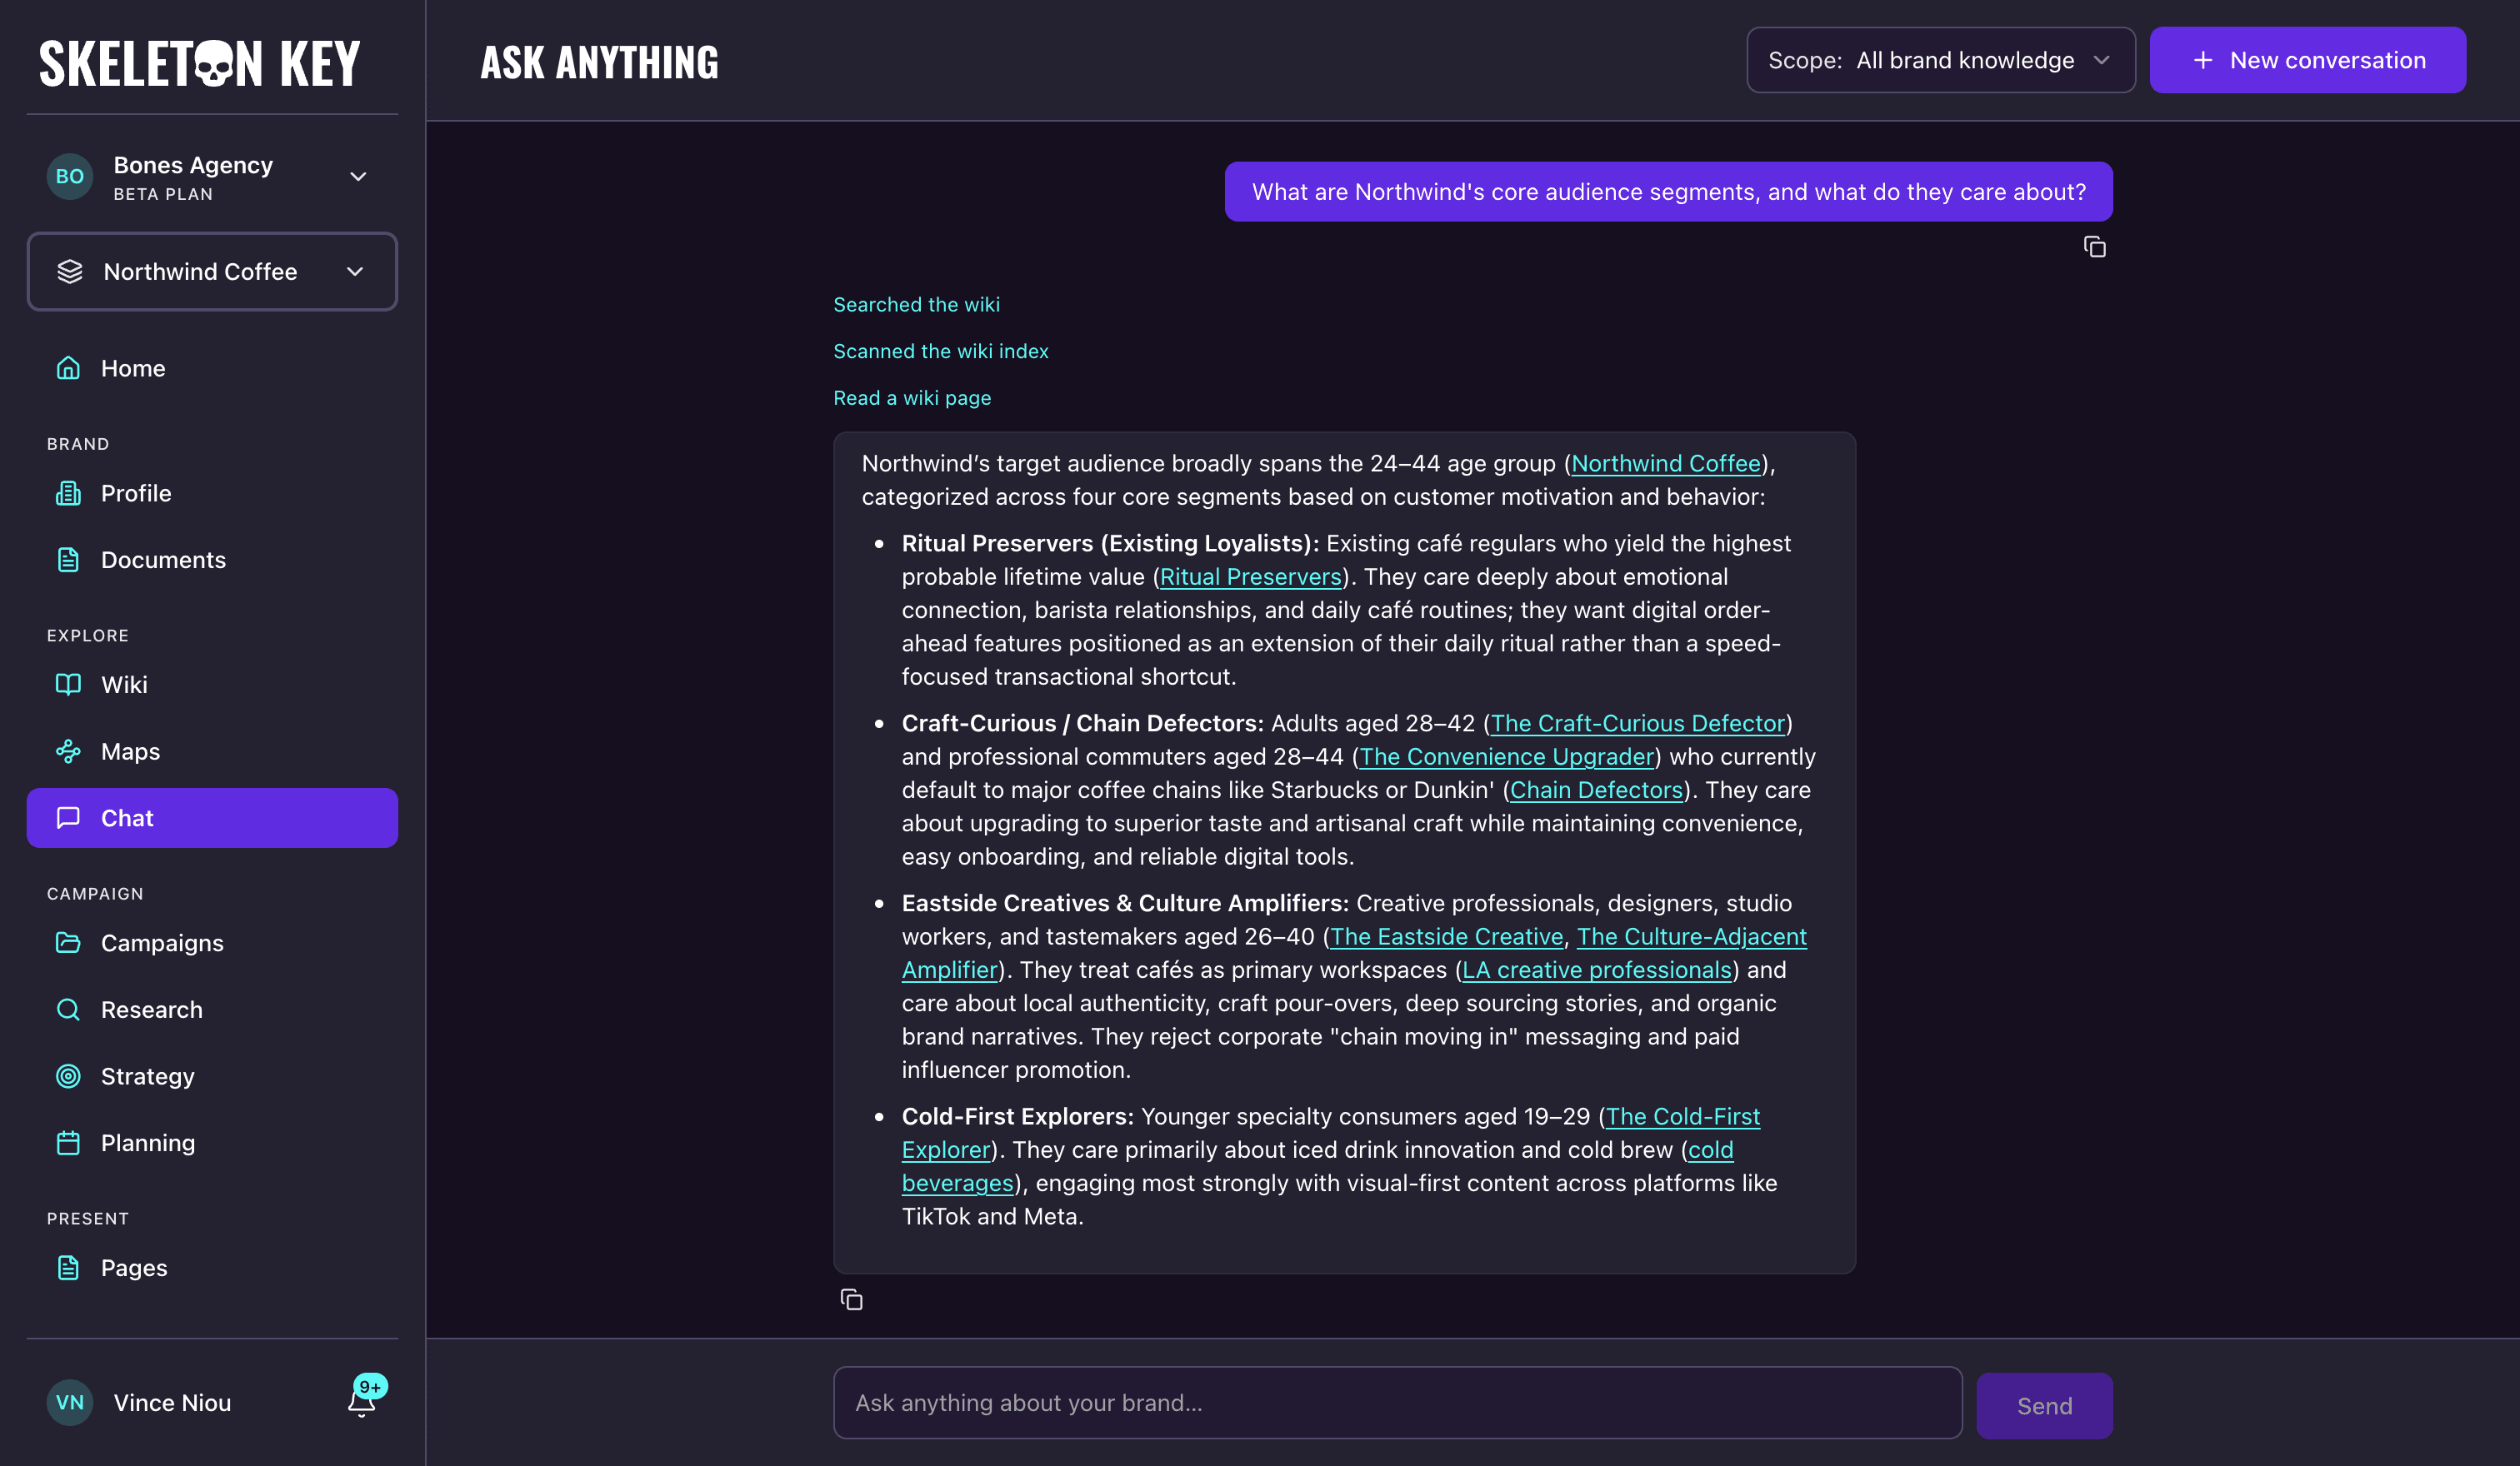Open the LA creative professionals link
2520x1466 pixels.
[1596, 970]
